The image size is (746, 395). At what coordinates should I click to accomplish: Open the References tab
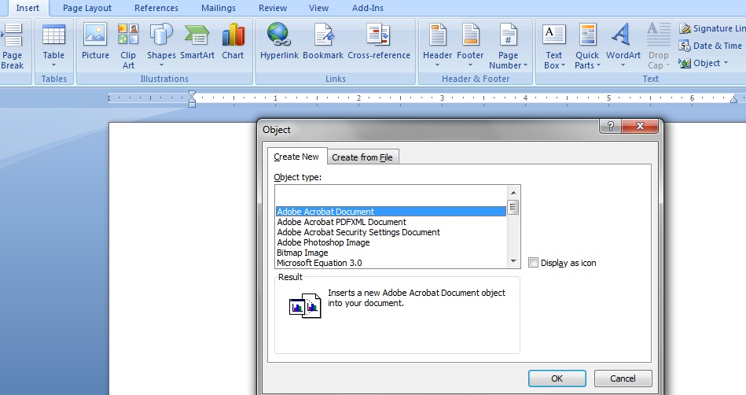click(x=156, y=8)
